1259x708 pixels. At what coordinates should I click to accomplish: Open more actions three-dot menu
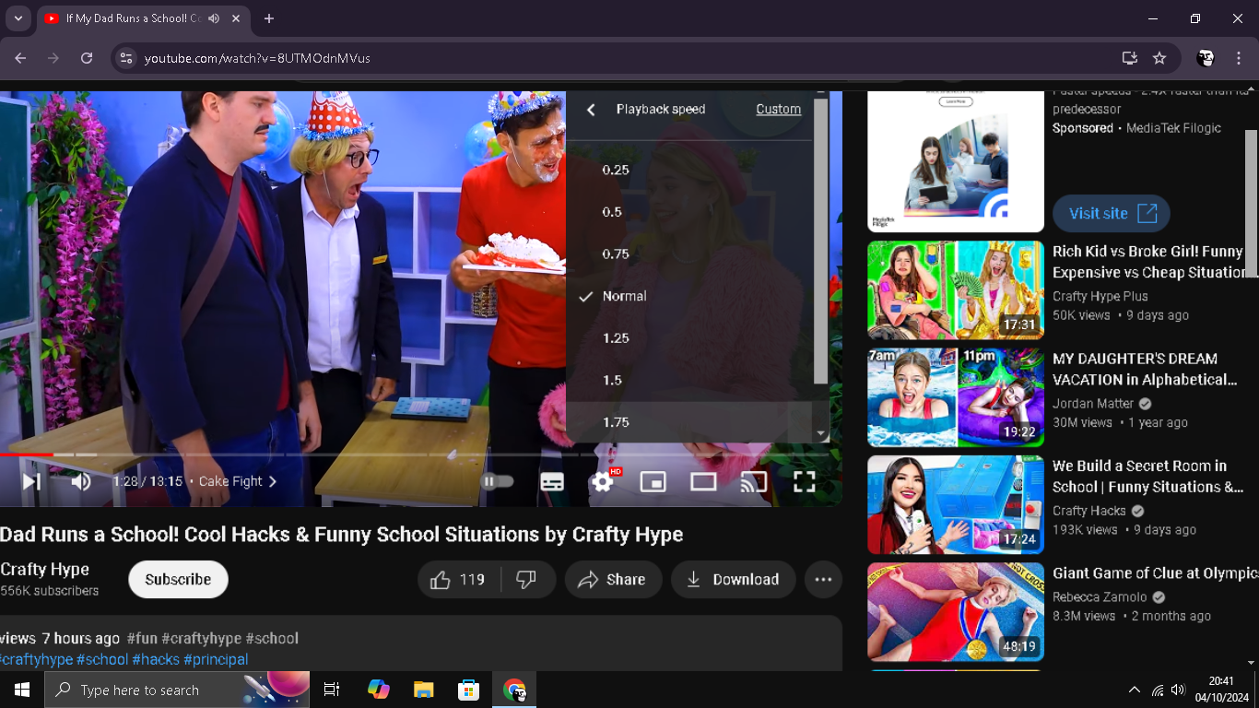click(823, 579)
